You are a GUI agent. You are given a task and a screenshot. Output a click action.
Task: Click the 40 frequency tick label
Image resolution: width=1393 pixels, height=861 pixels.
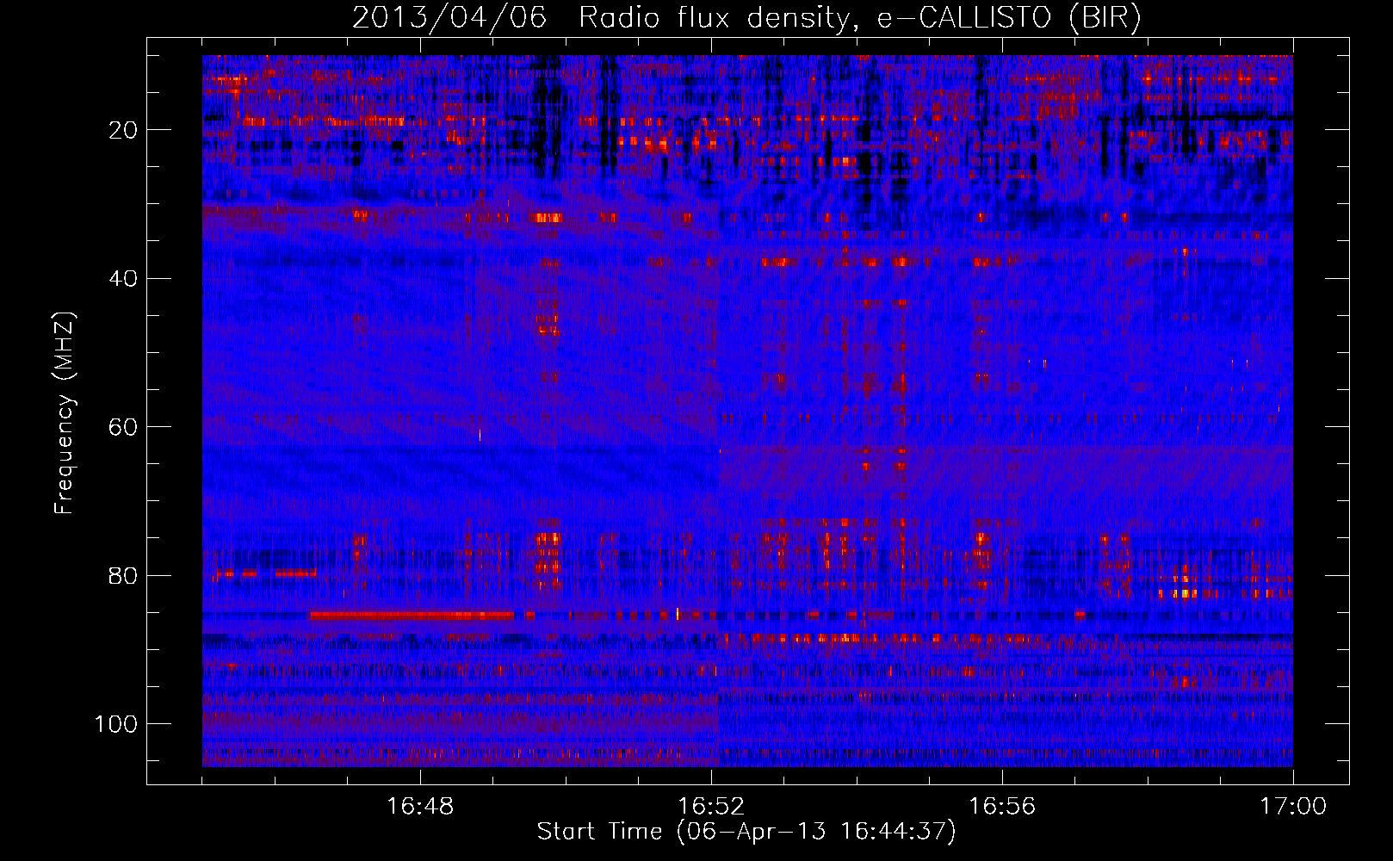(x=123, y=279)
